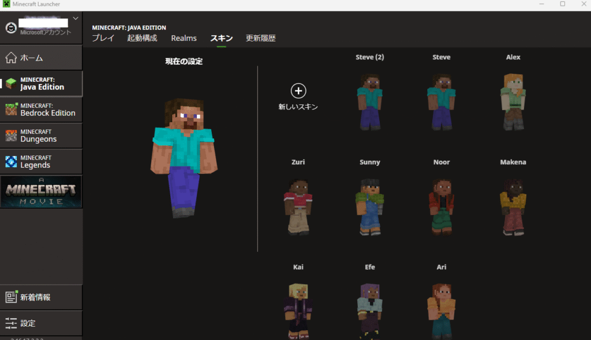Choose the Alex skin
Screen dimensions: 591x340
pyautogui.click(x=513, y=102)
